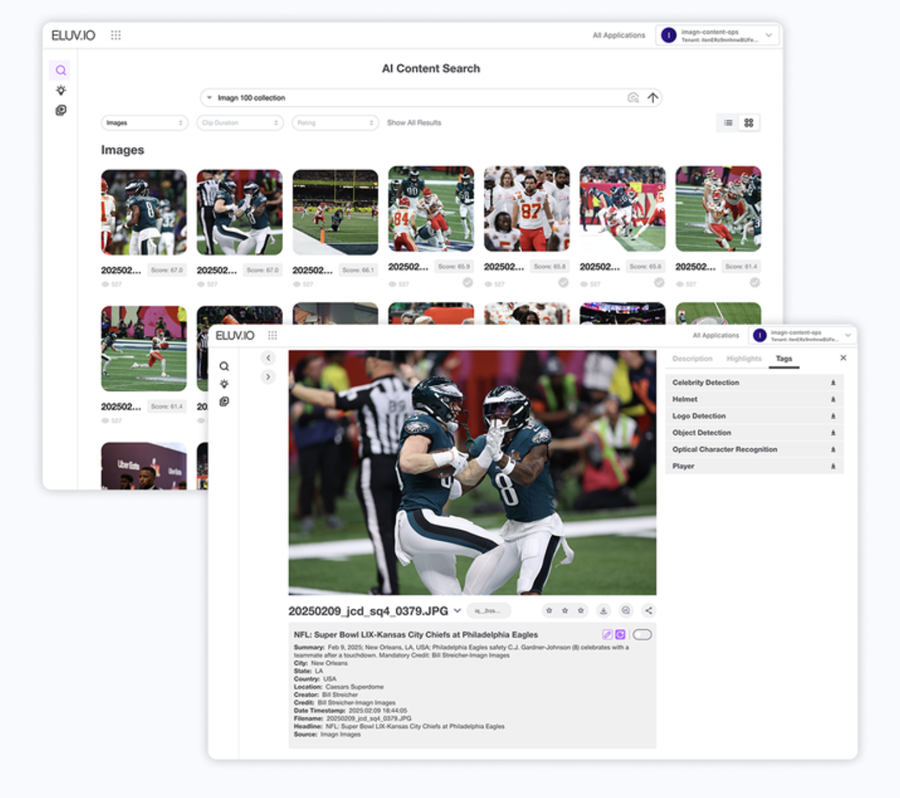Open the Rating filter dropdown
Image resolution: width=900 pixels, height=798 pixels.
336,123
